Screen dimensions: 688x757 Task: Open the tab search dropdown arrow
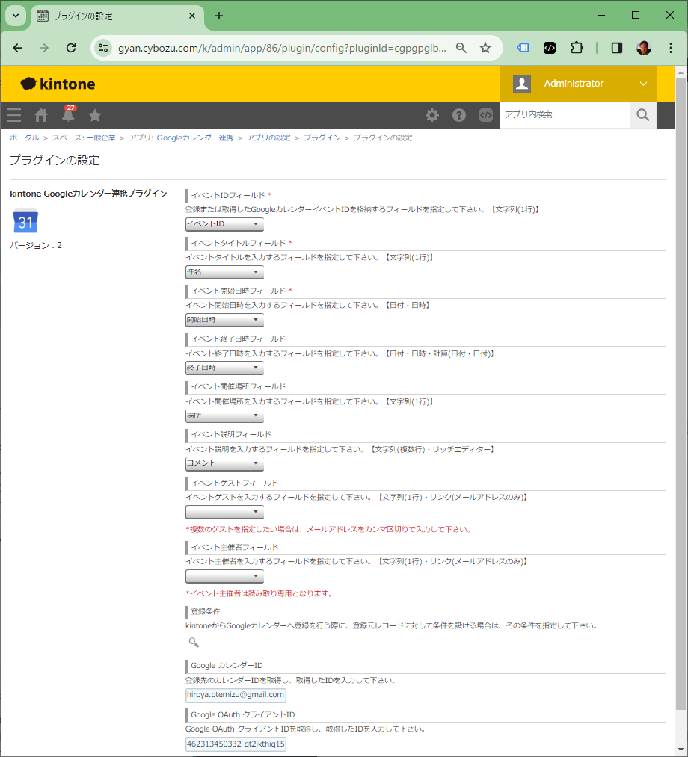pyautogui.click(x=16, y=16)
